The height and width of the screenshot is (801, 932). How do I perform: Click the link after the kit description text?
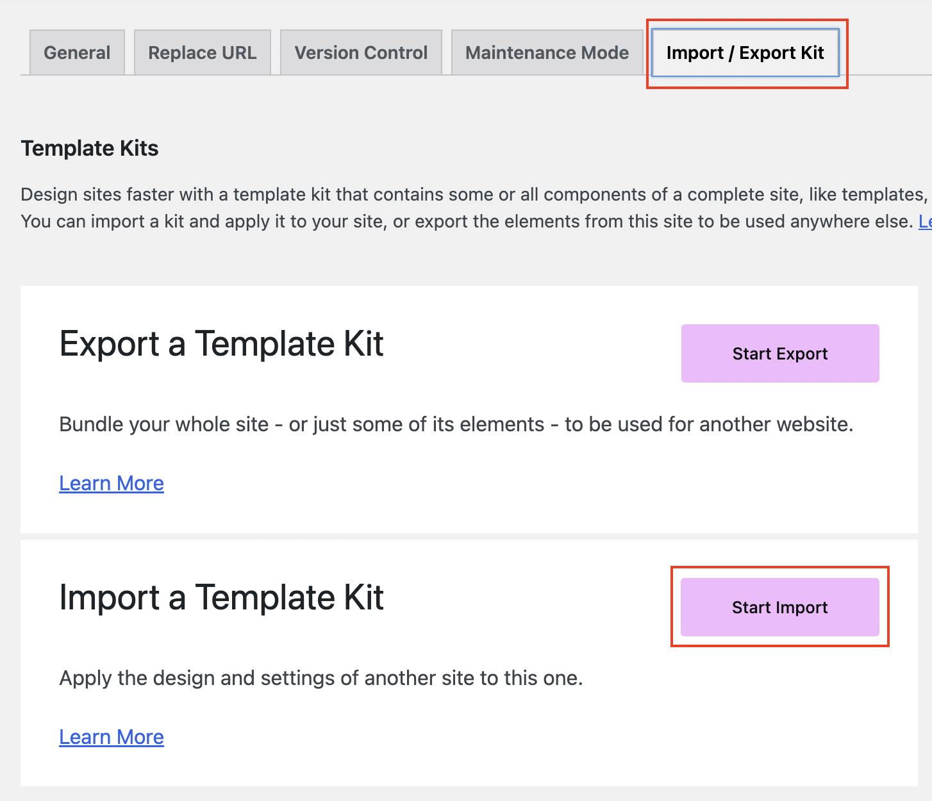pyautogui.click(x=926, y=221)
